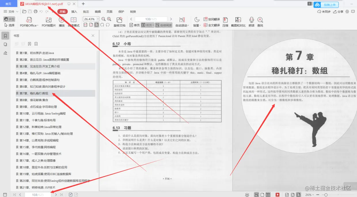Image resolution: width=357 pixels, height=197 pixels.
Task: Open the 26.43% zoom dropdown
Action: pyautogui.click(x=98, y=19)
